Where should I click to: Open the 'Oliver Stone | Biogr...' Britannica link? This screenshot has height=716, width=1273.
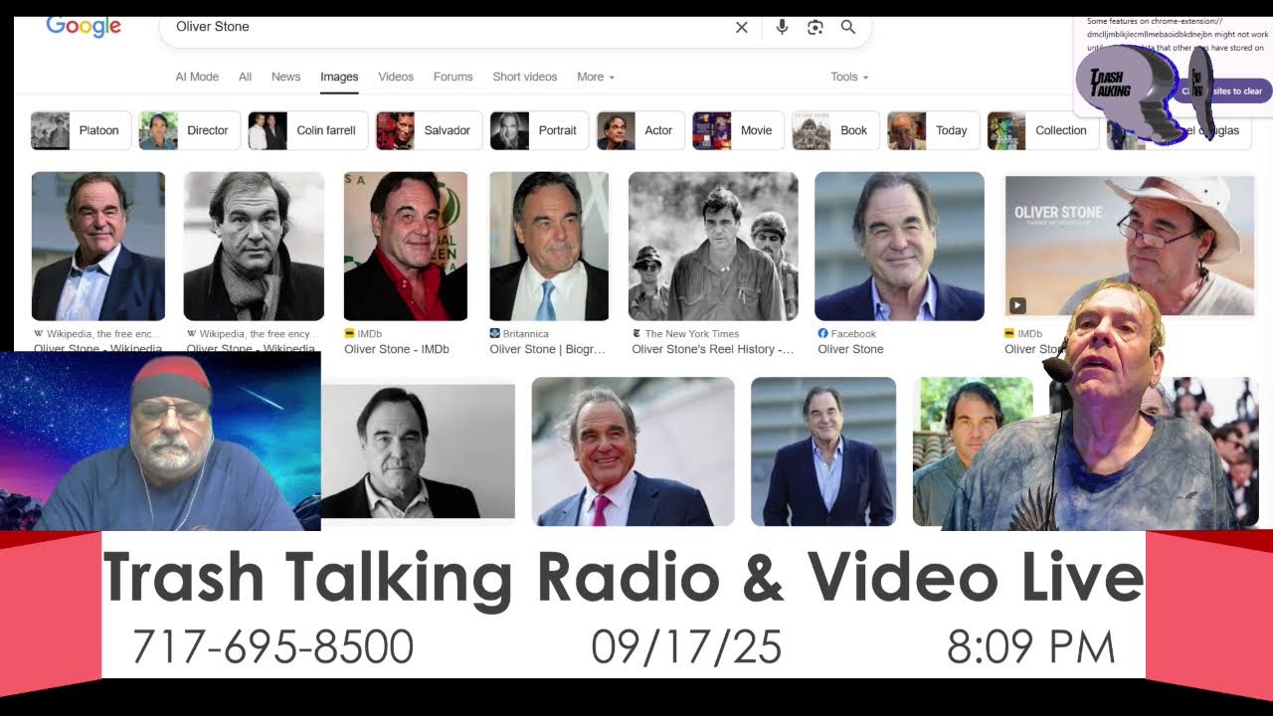[548, 349]
